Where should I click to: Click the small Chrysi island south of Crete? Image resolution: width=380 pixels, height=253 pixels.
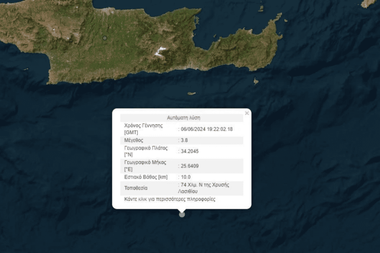click(x=191, y=93)
